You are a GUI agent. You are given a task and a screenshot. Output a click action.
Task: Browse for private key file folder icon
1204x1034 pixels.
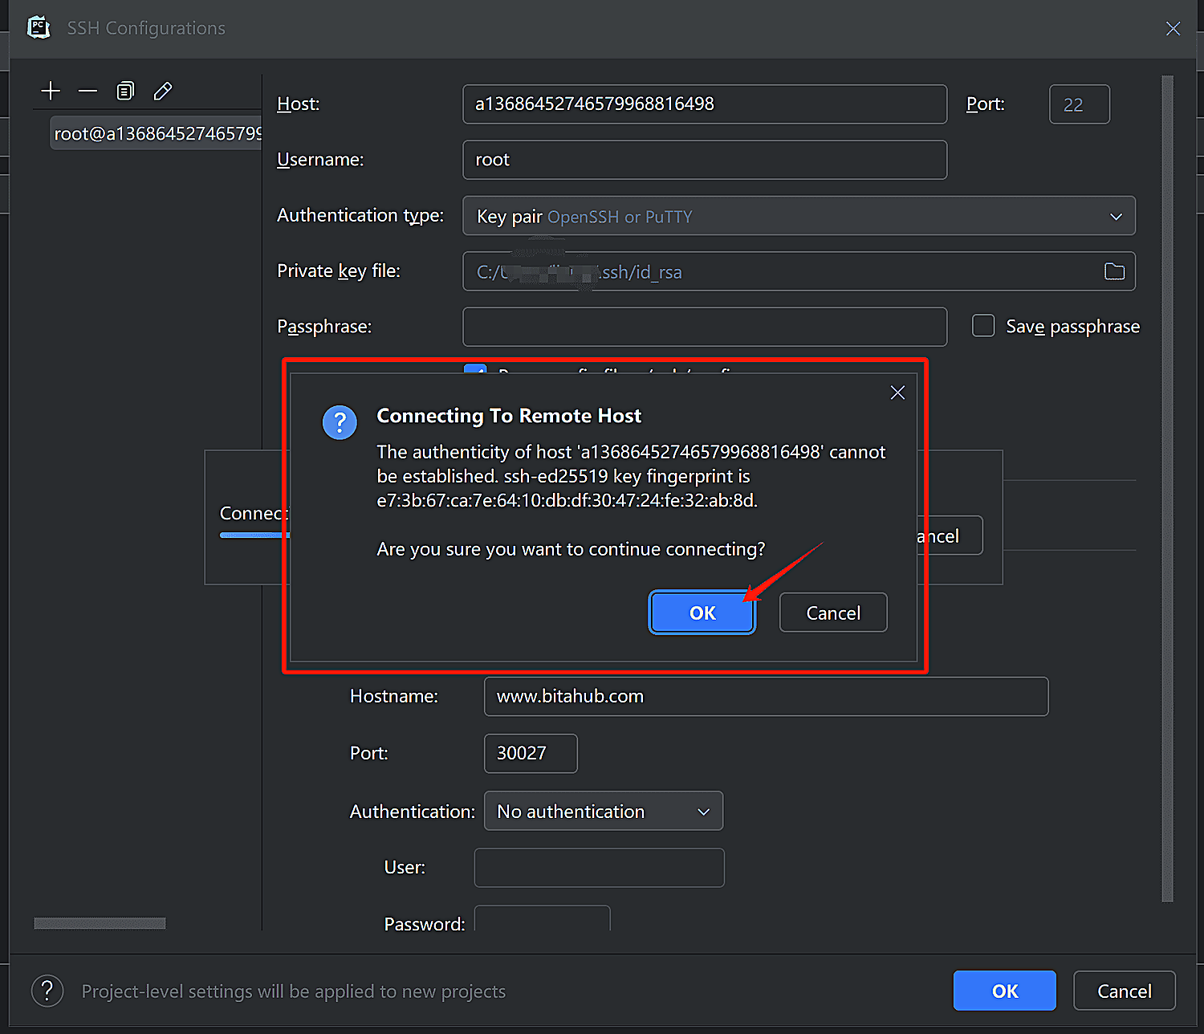pos(1114,271)
